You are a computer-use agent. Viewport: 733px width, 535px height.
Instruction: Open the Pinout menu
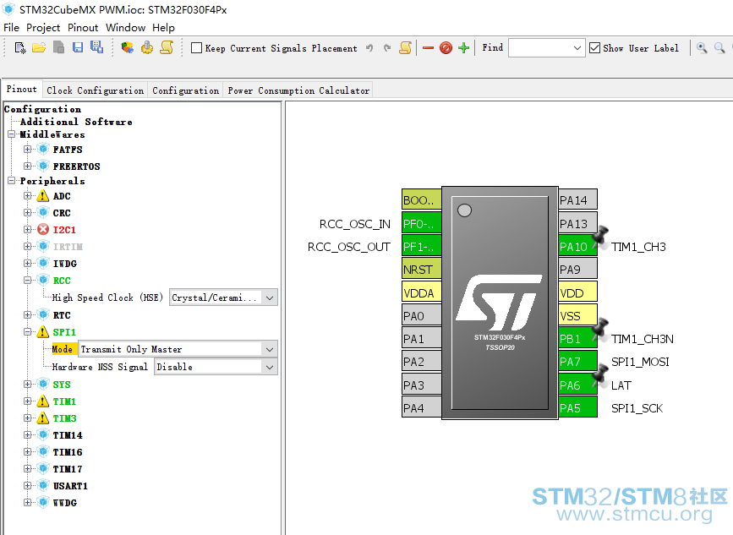pos(83,28)
